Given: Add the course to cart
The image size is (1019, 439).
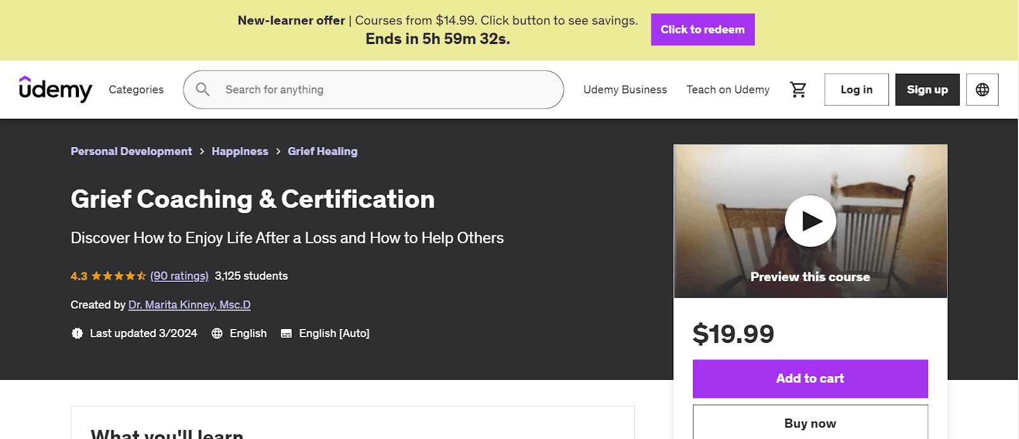Looking at the screenshot, I should tap(810, 379).
